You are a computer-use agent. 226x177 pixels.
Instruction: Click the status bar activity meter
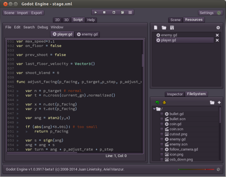click(x=196, y=169)
